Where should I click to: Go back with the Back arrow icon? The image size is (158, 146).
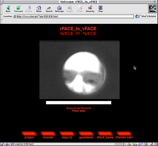coord(8,9)
